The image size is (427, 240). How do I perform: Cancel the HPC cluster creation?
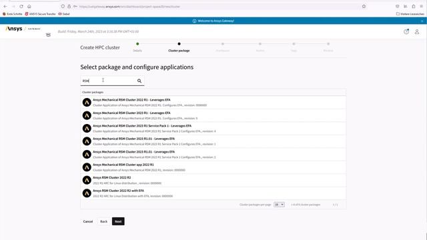click(88, 221)
